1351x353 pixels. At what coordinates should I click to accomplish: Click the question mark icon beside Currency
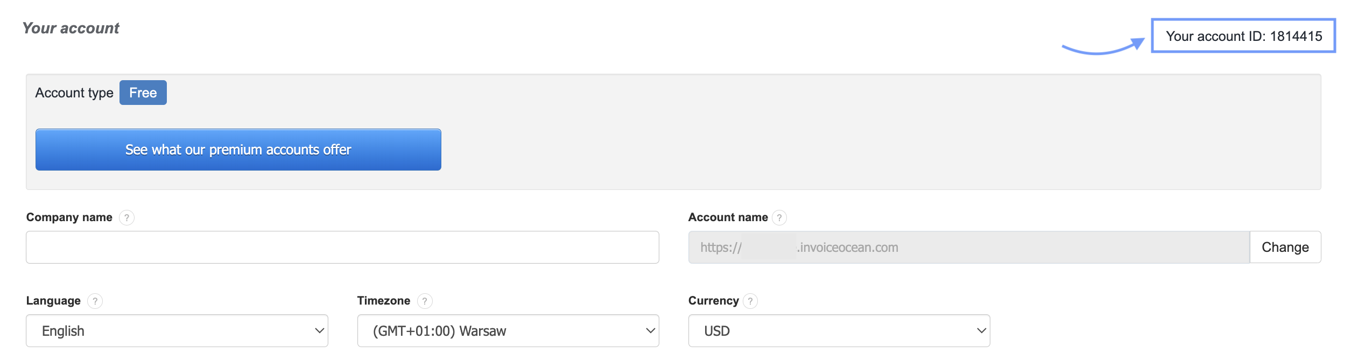coord(750,301)
